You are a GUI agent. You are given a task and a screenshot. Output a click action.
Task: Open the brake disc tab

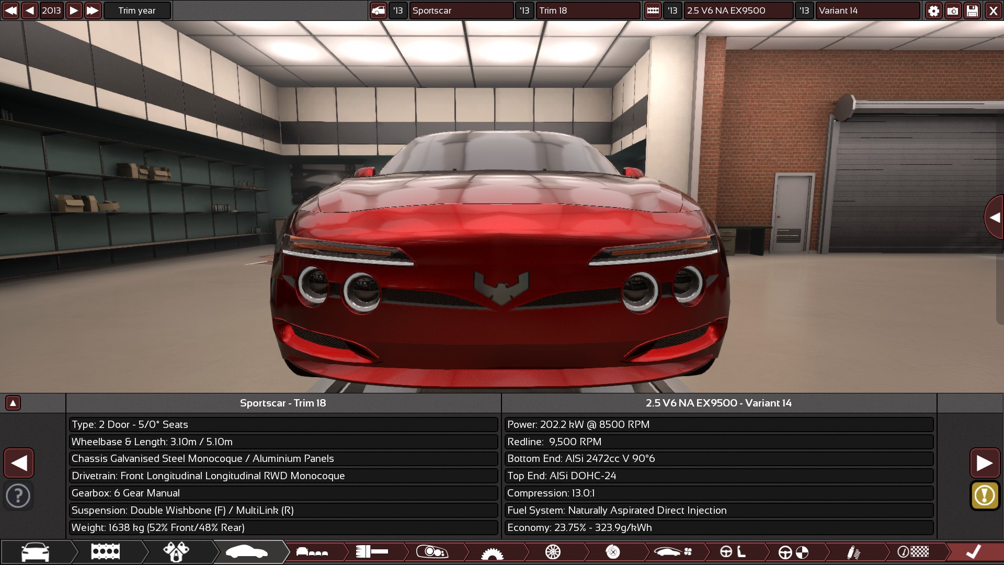pos(613,552)
